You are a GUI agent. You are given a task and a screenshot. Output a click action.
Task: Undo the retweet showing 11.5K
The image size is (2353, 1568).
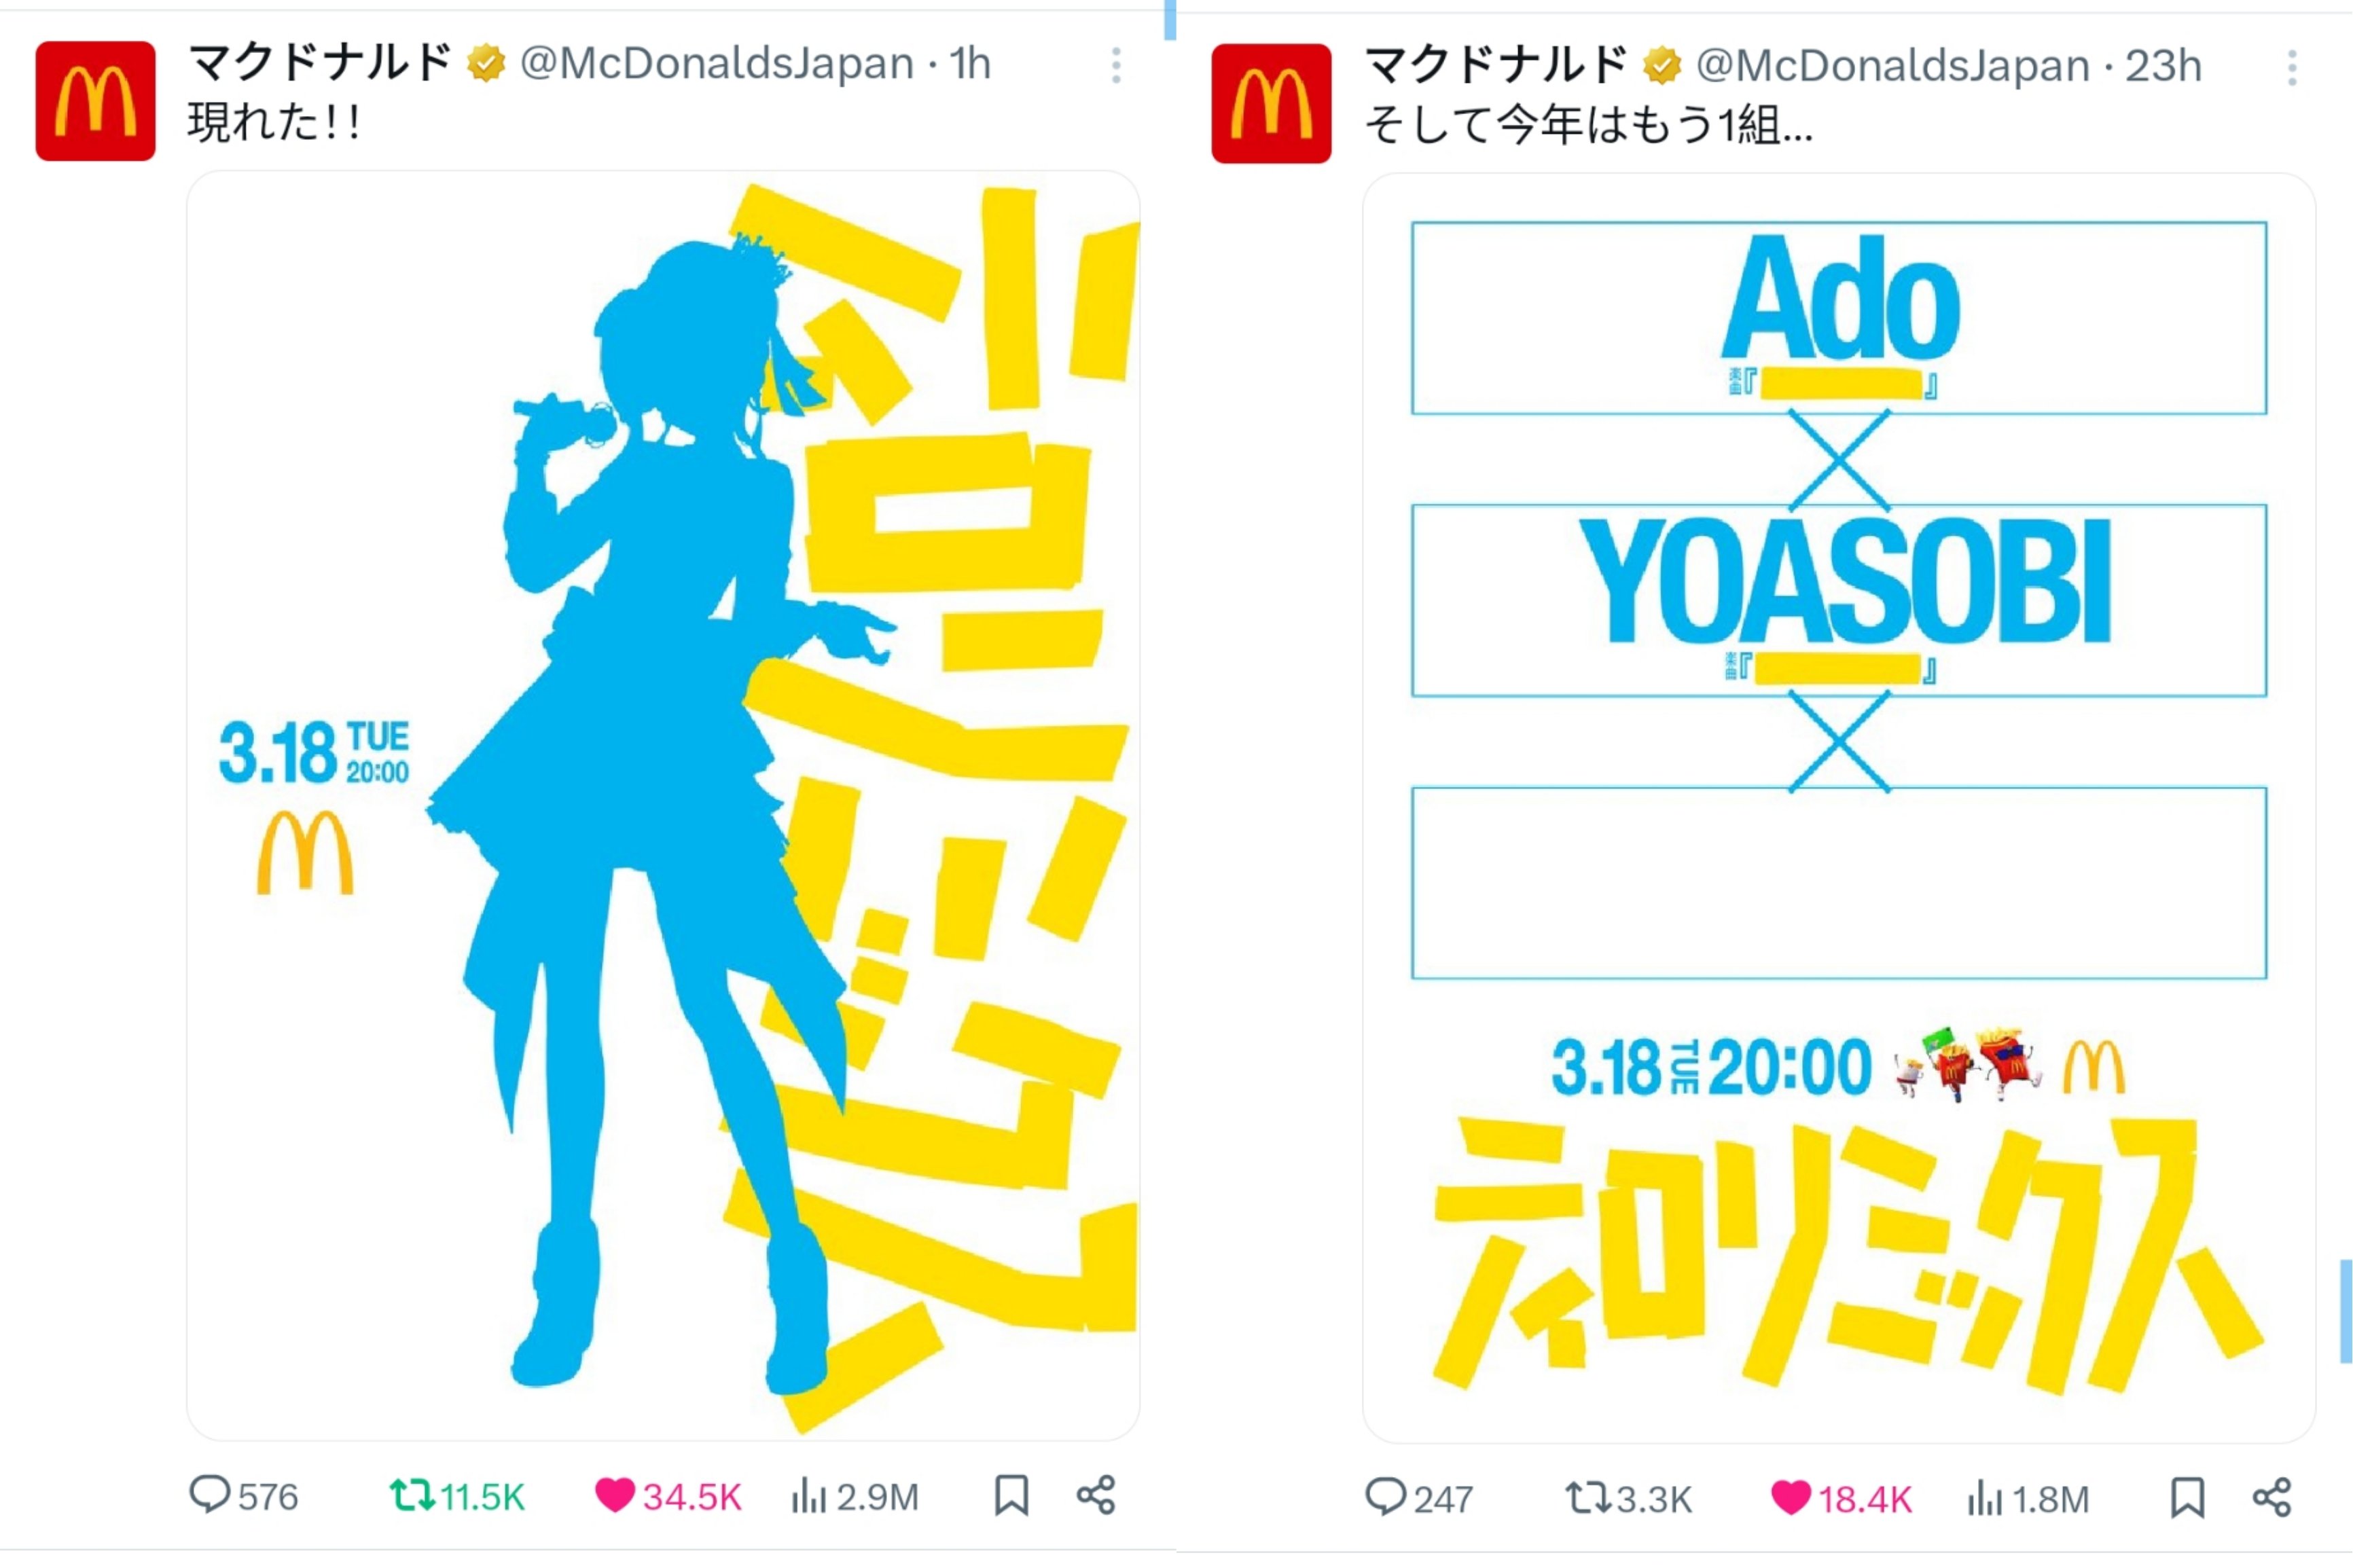457,1496
